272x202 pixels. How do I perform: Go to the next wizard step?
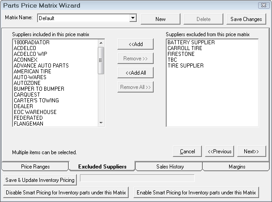[251, 151]
